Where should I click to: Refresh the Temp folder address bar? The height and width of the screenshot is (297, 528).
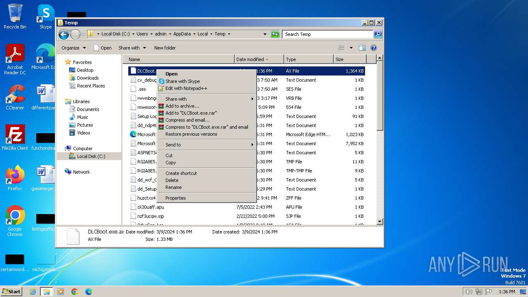pyautogui.click(x=275, y=34)
